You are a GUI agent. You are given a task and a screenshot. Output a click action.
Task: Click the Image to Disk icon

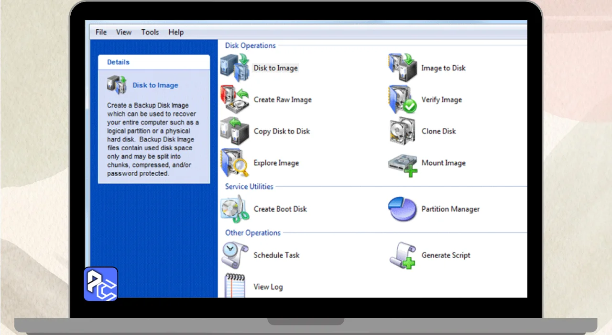(403, 67)
